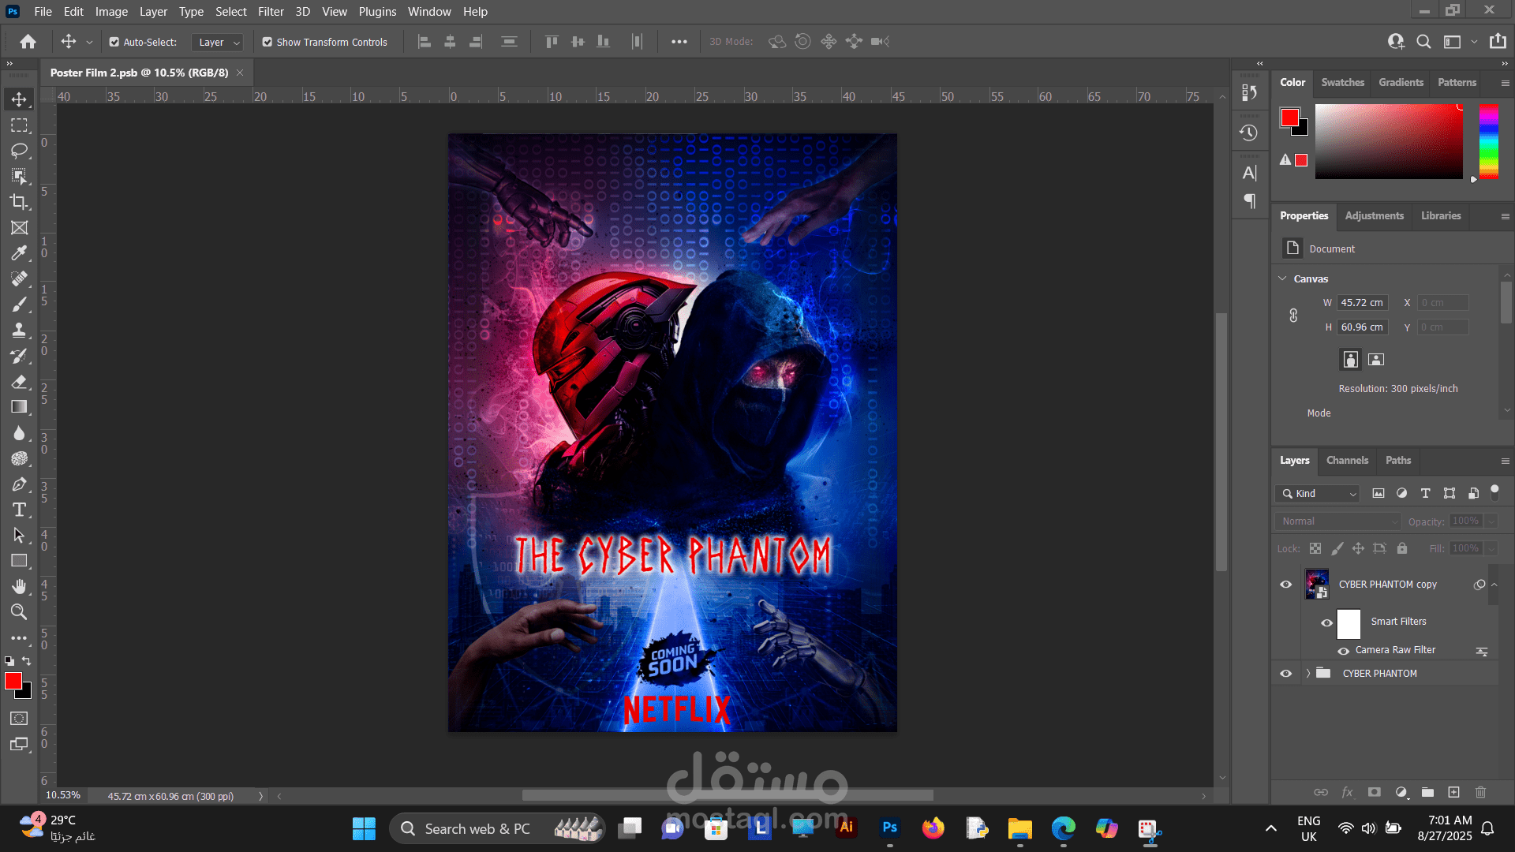The width and height of the screenshot is (1515, 852).
Task: Open the Kind layer filter dropdown
Action: (1318, 493)
